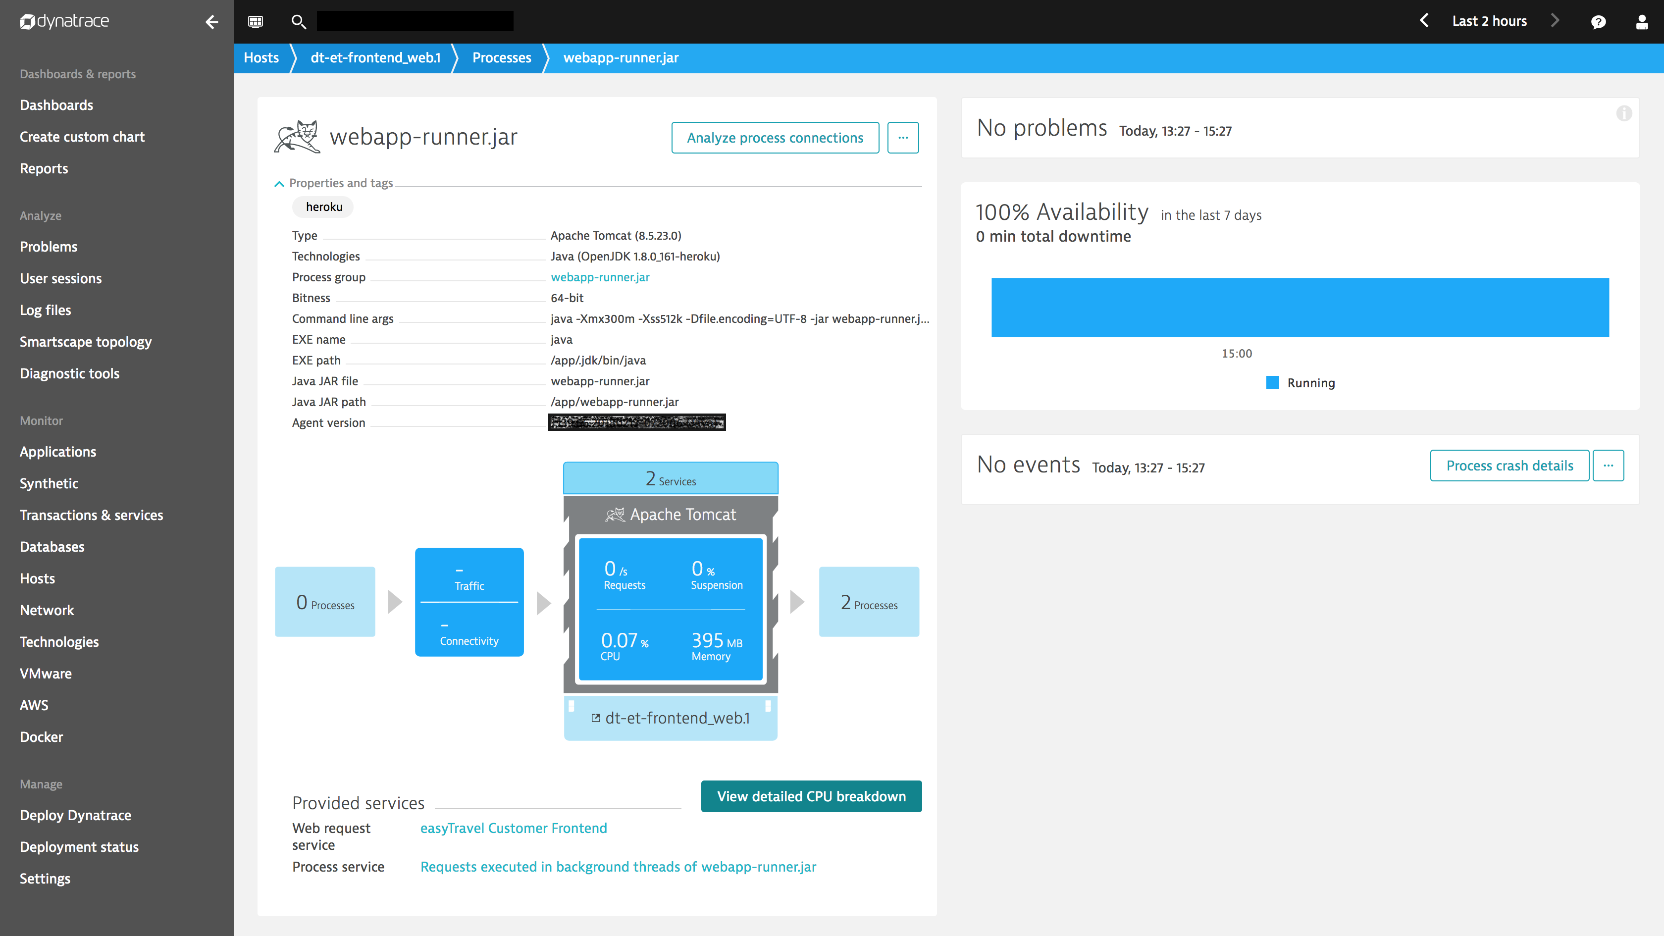1664x936 pixels.
Task: Go to the previous time frame arrow
Action: [1424, 21]
